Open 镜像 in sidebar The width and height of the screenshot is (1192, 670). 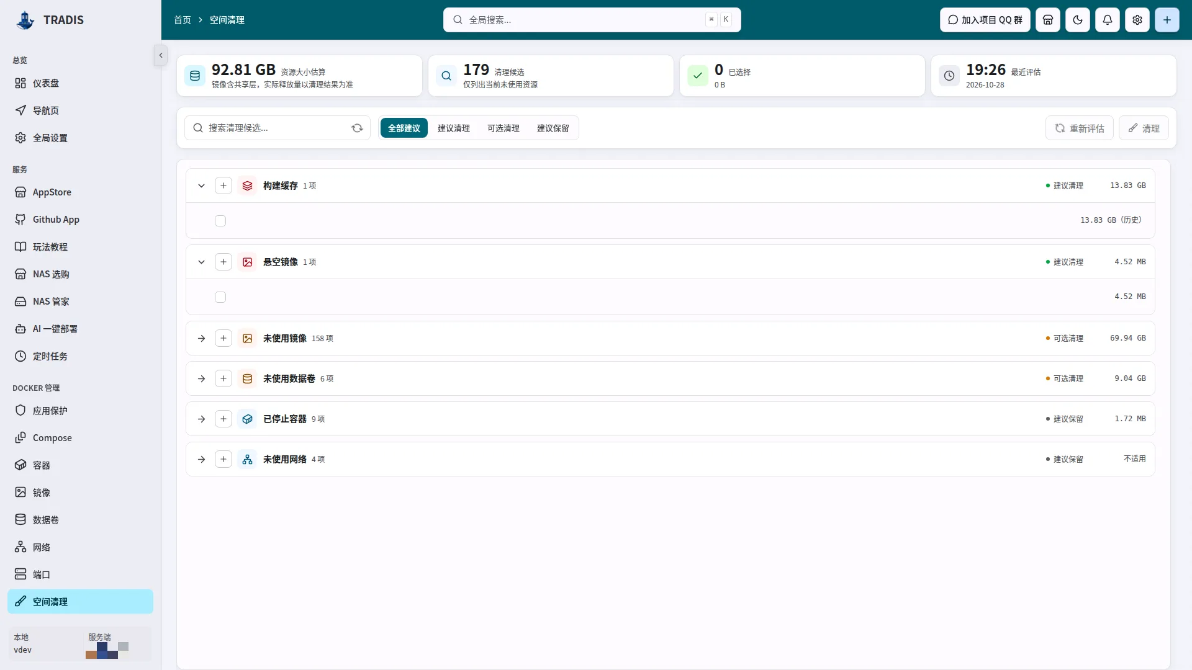[80, 493]
